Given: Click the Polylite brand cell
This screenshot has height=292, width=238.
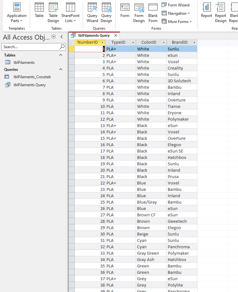Looking at the screenshot, I should 182,285.
